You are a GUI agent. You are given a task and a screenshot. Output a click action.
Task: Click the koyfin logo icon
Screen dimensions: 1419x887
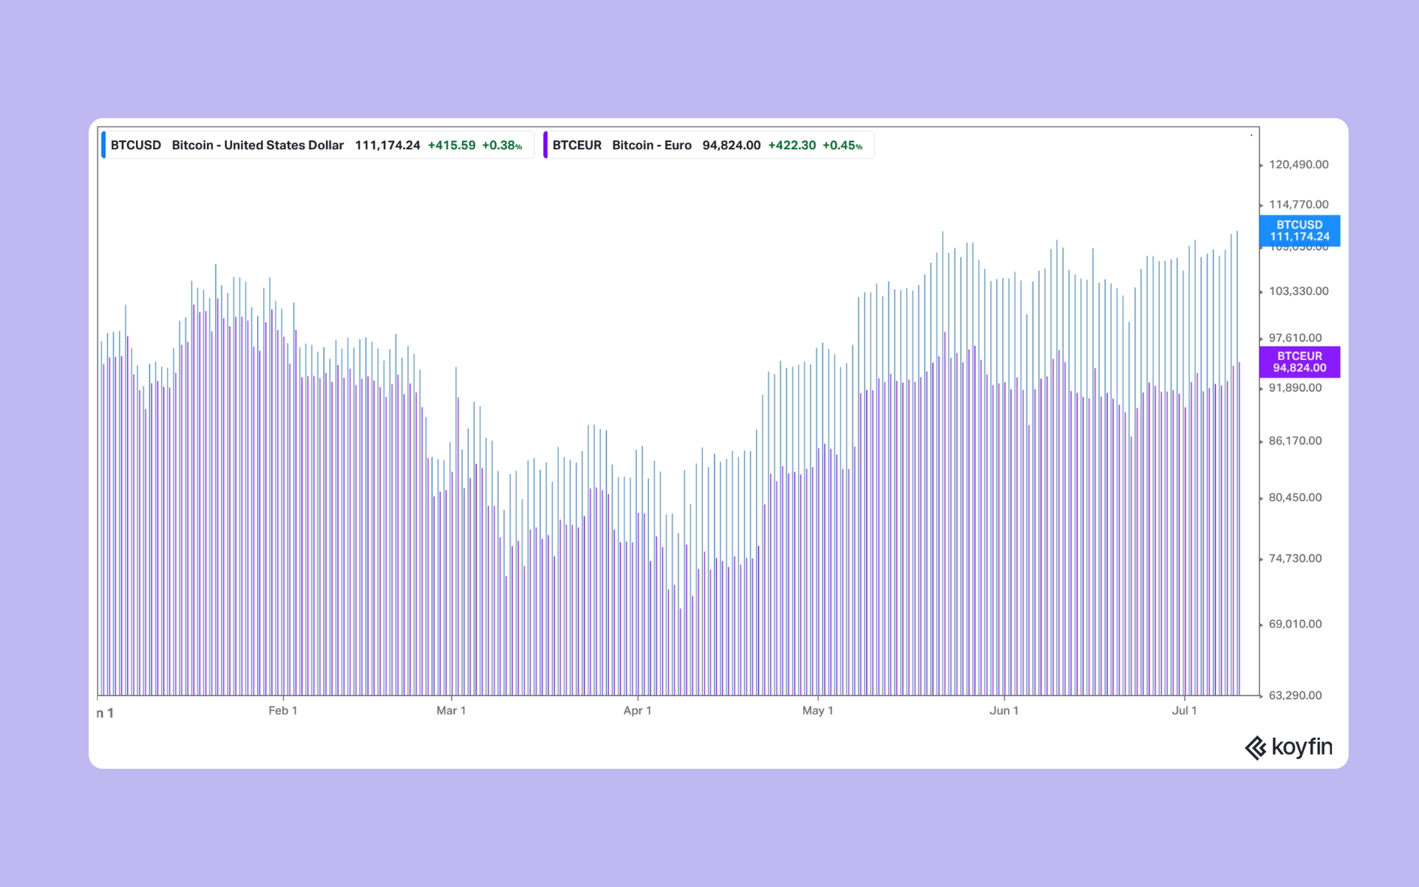coord(1255,748)
